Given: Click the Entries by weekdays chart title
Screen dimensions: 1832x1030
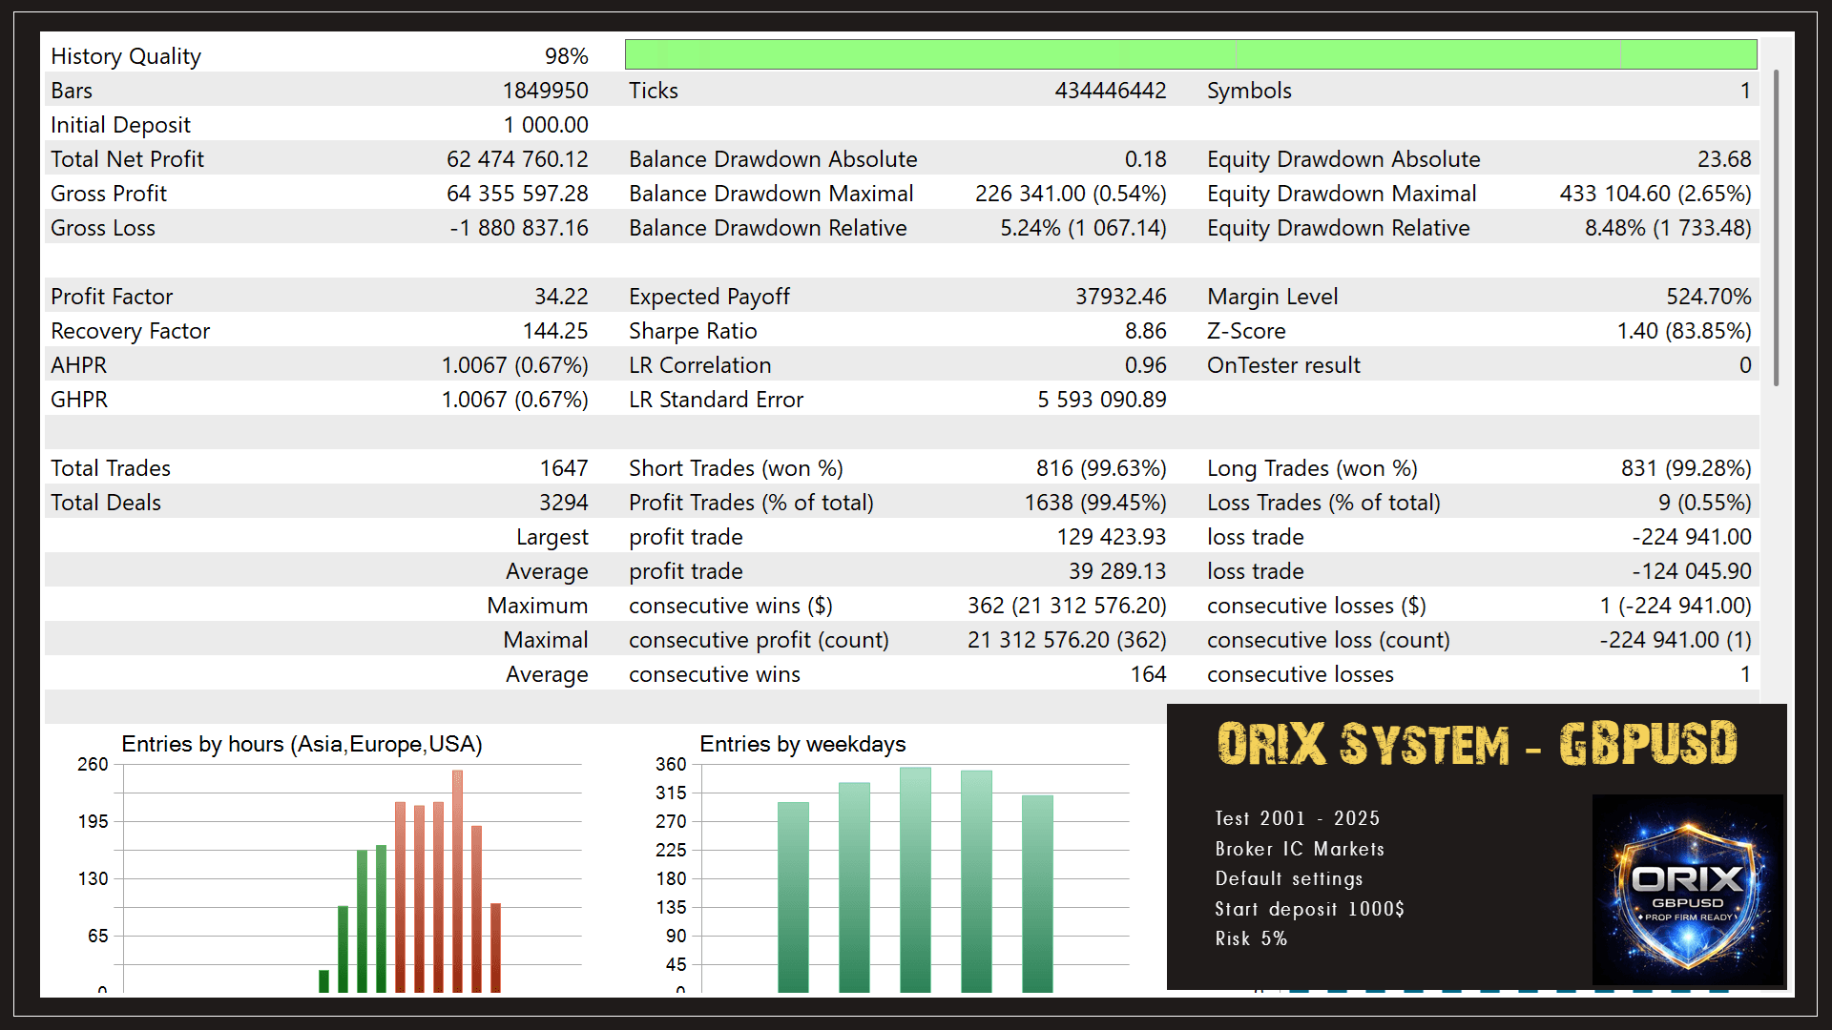Looking at the screenshot, I should (x=802, y=743).
